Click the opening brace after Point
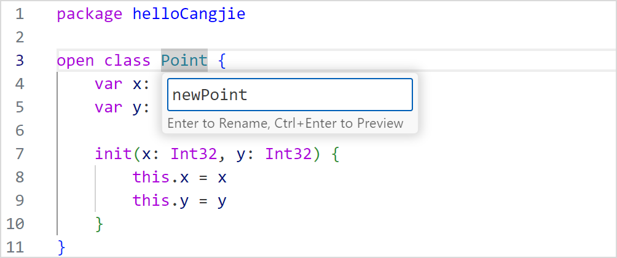Image resolution: width=617 pixels, height=258 pixels. click(222, 61)
